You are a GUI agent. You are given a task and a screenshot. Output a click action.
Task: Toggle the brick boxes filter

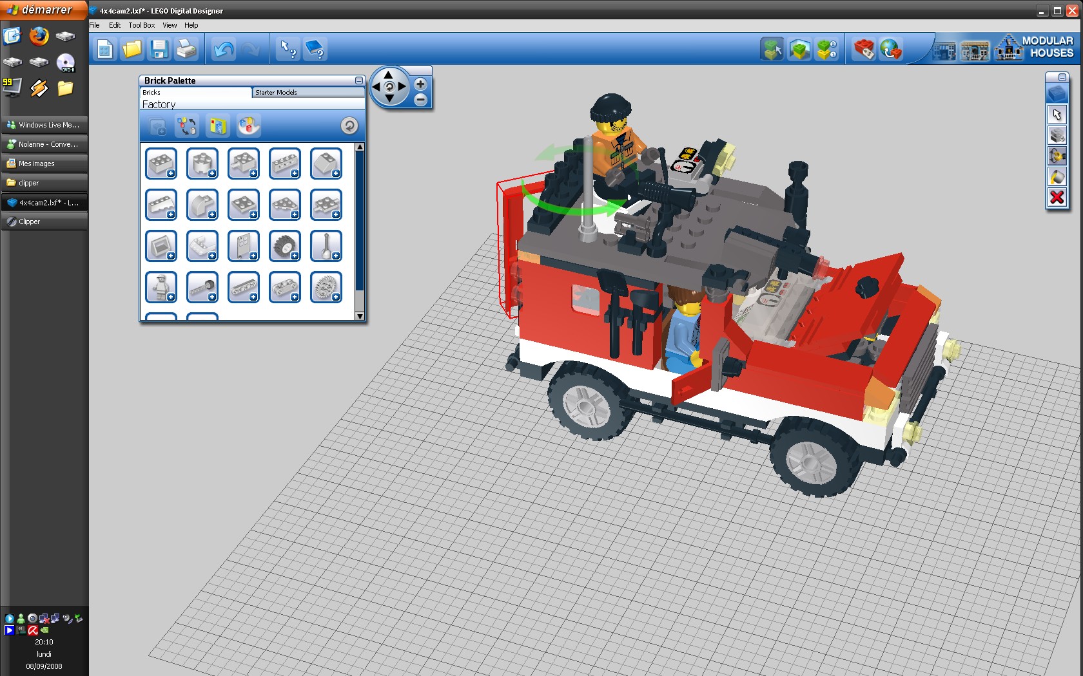click(x=218, y=126)
